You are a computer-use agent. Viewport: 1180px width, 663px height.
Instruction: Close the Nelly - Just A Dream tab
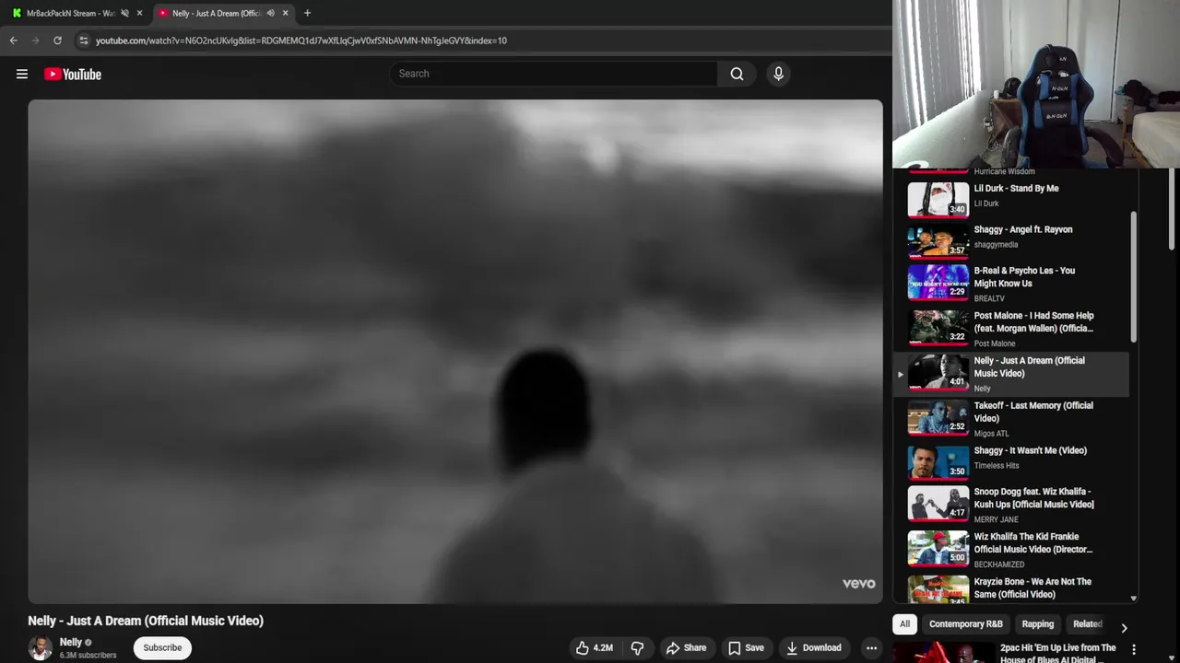click(x=285, y=13)
